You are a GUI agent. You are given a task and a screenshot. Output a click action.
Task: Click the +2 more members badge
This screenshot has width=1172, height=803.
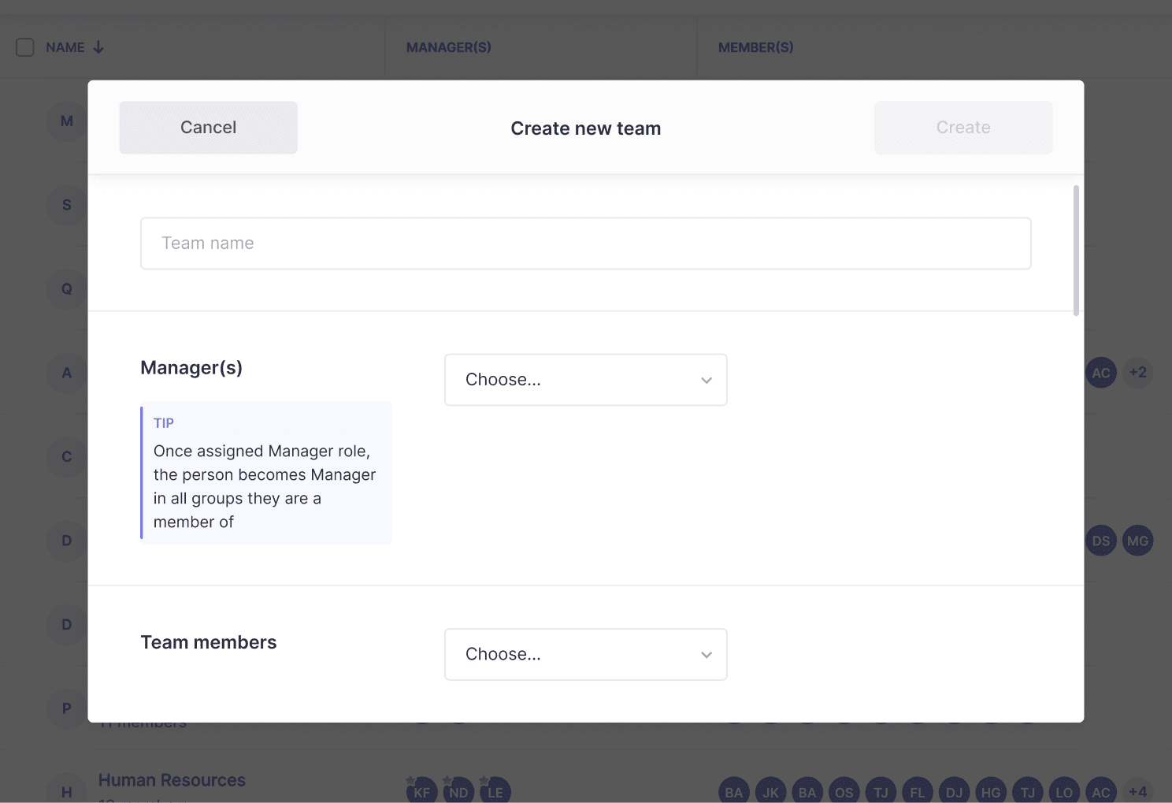pyautogui.click(x=1137, y=373)
